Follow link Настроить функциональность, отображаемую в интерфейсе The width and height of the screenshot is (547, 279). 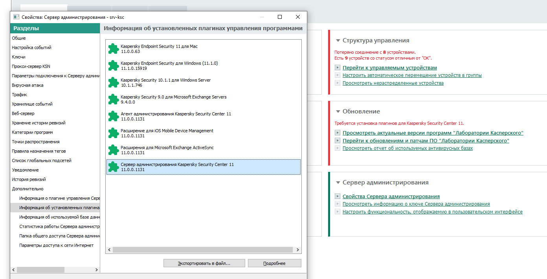coord(433,212)
